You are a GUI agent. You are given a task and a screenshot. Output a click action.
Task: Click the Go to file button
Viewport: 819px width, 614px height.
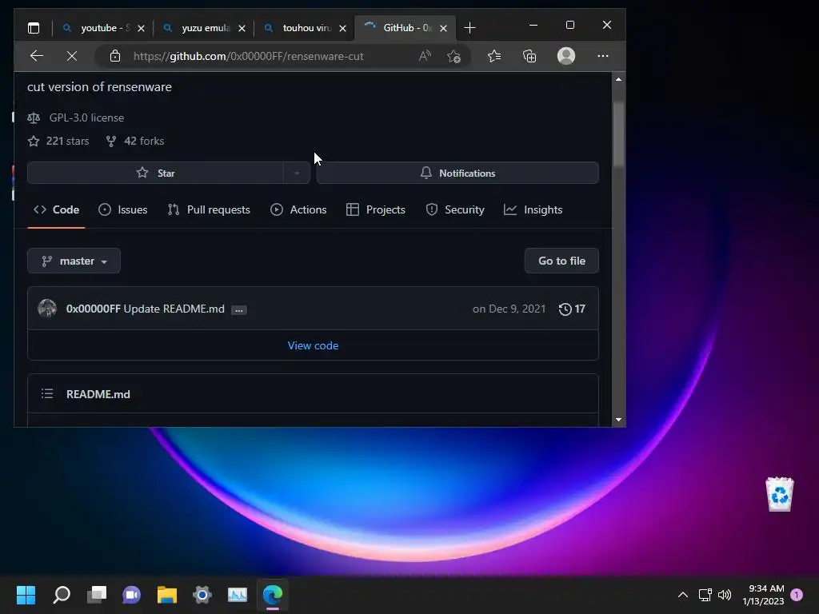(561, 261)
